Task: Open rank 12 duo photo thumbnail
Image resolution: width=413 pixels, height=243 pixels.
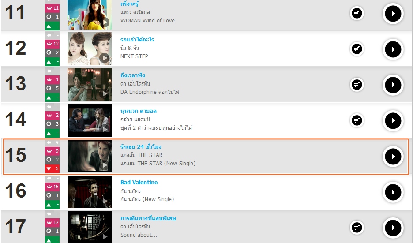Action: (90, 49)
